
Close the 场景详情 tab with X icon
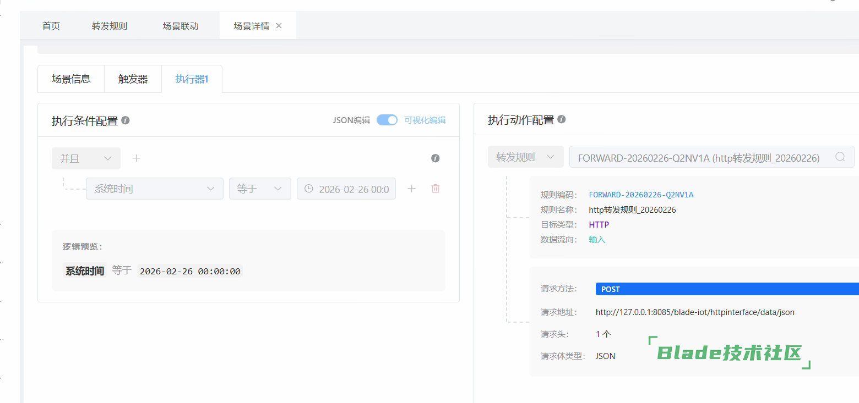tap(279, 26)
